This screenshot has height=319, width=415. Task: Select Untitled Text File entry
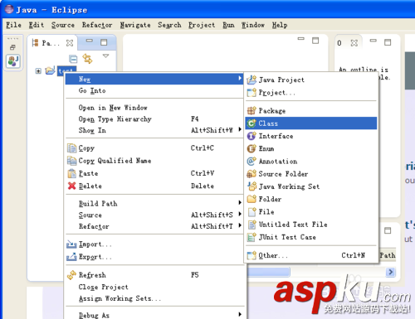coord(311,225)
